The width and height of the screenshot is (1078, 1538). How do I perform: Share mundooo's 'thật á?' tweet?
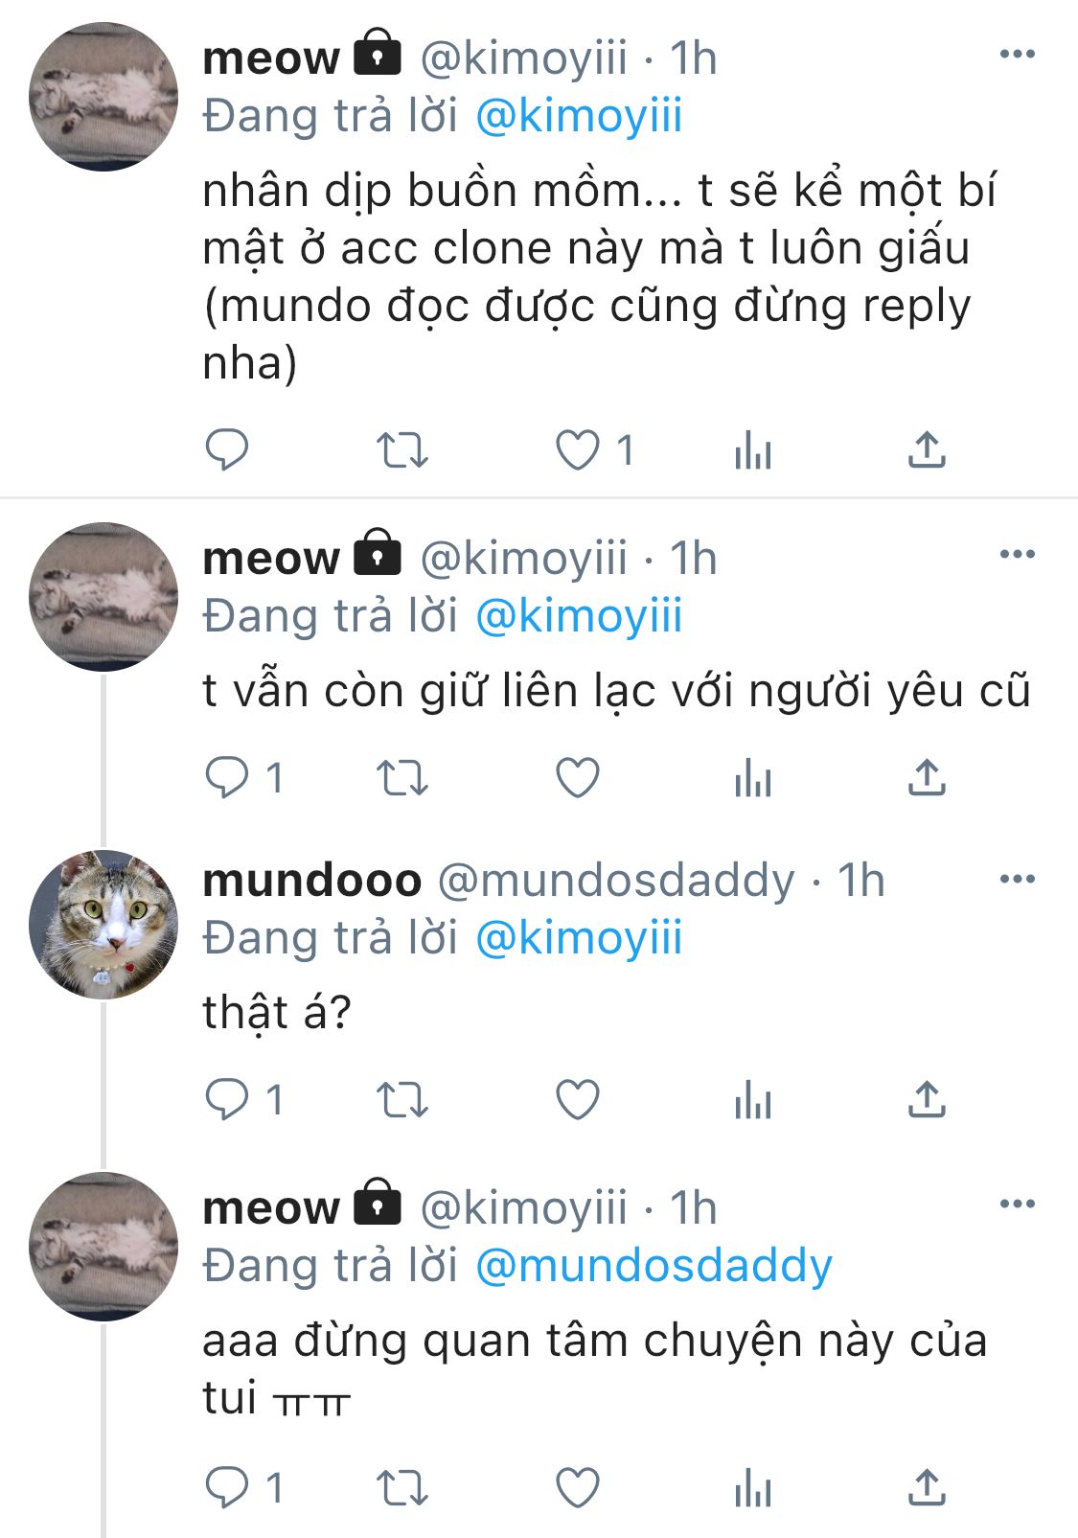click(x=926, y=1099)
